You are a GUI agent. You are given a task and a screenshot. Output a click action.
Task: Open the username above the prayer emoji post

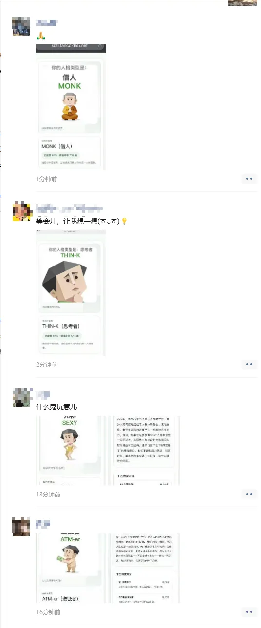pyautogui.click(x=47, y=22)
